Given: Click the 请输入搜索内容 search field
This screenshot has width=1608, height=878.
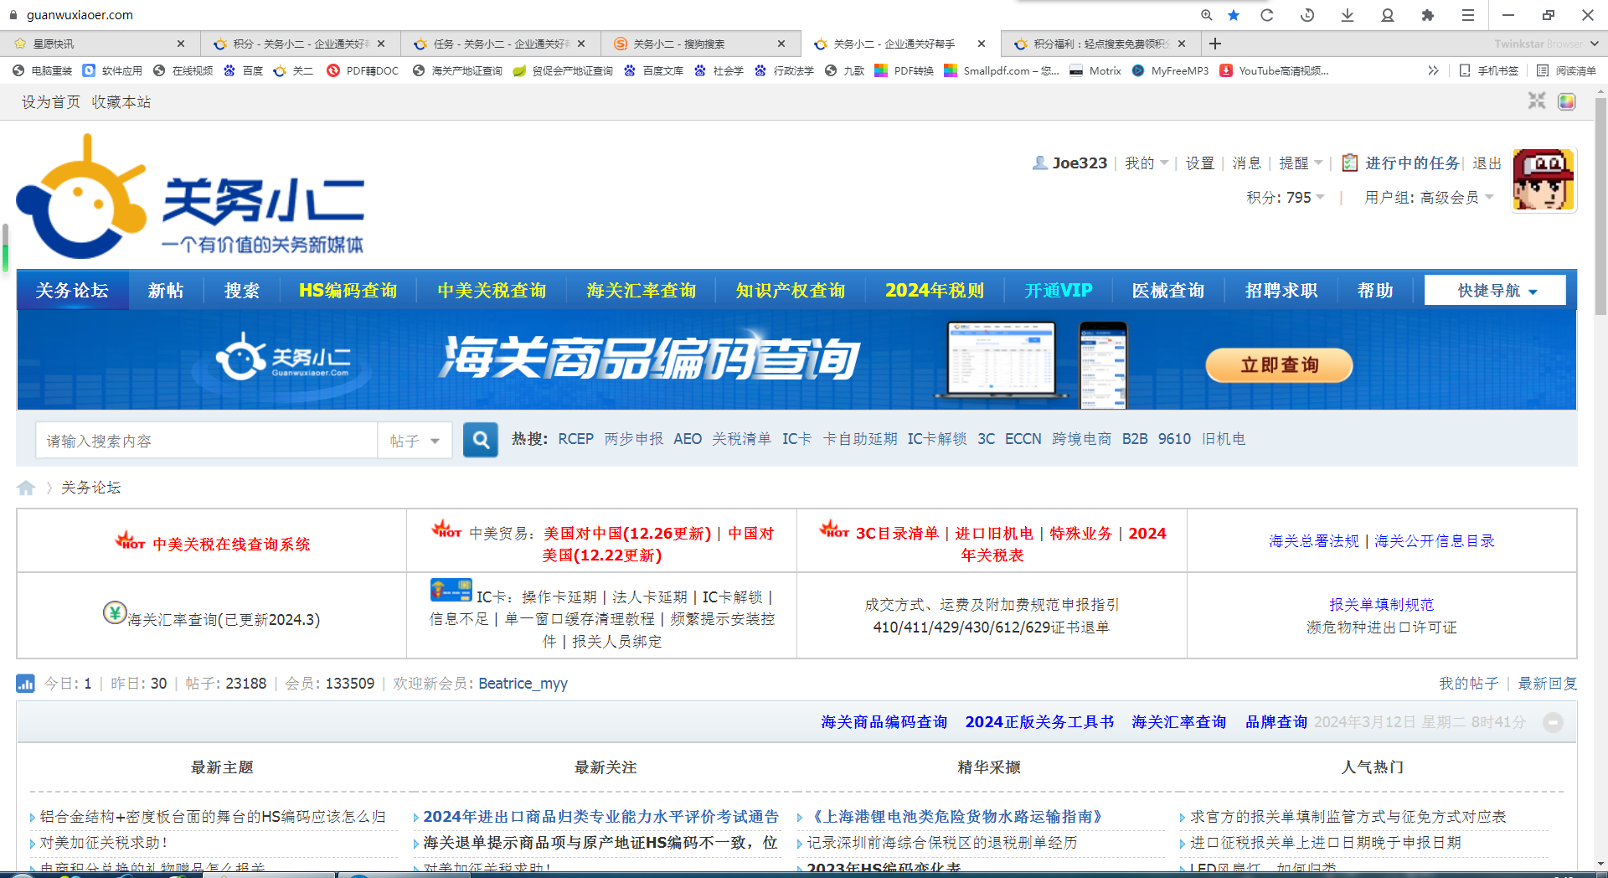Looking at the screenshot, I should point(207,441).
